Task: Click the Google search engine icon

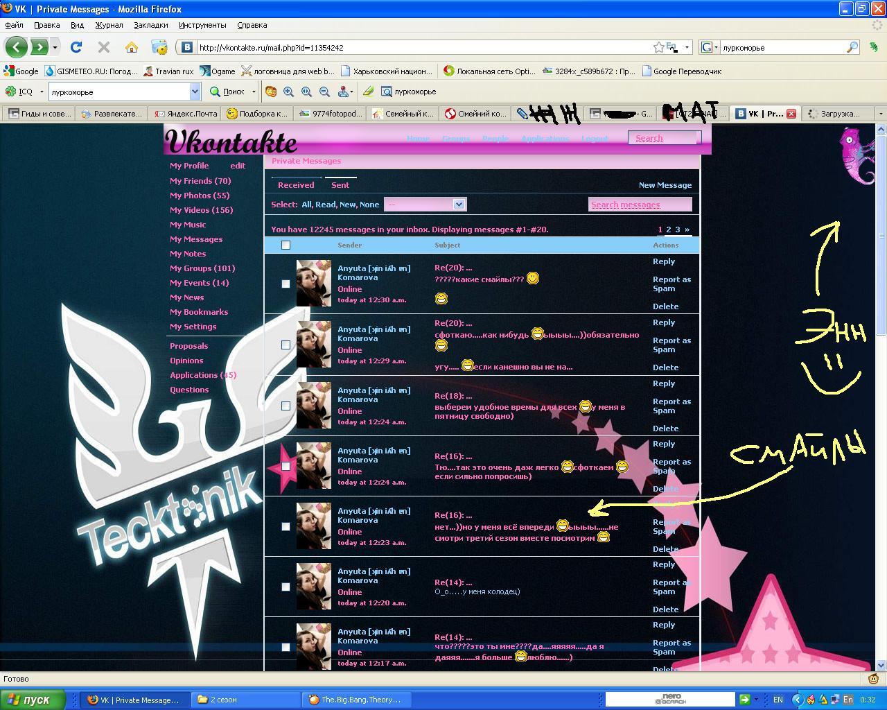Action: (x=707, y=47)
